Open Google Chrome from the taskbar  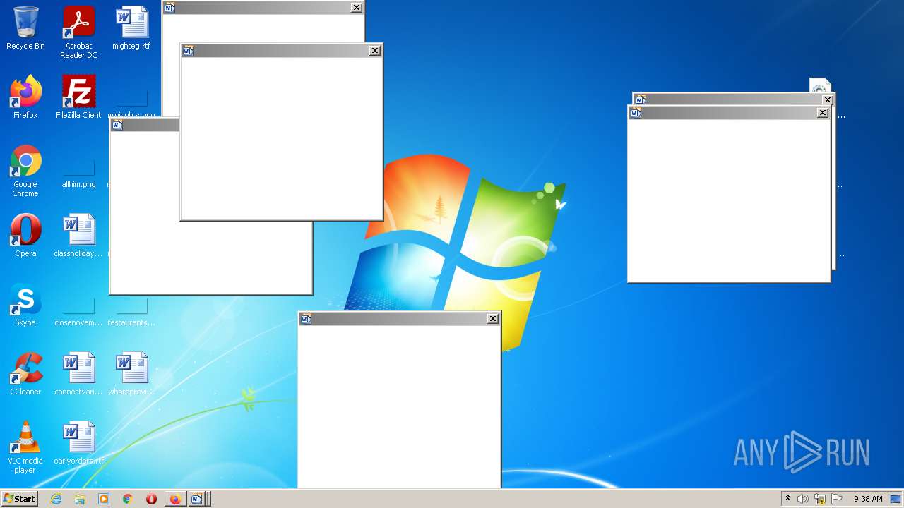128,499
